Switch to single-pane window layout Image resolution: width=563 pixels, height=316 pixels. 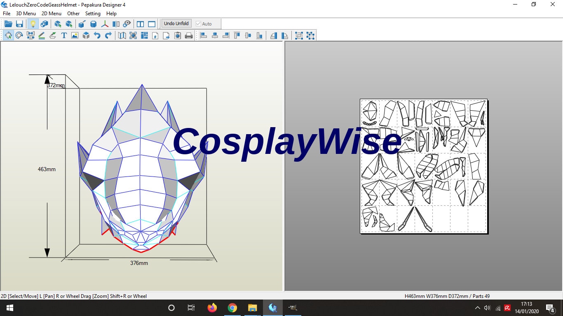tap(152, 23)
